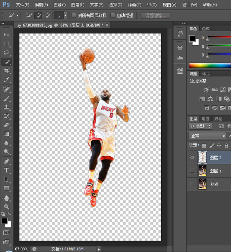
Task: Switch to the 样式 tab
Action: tap(206, 74)
